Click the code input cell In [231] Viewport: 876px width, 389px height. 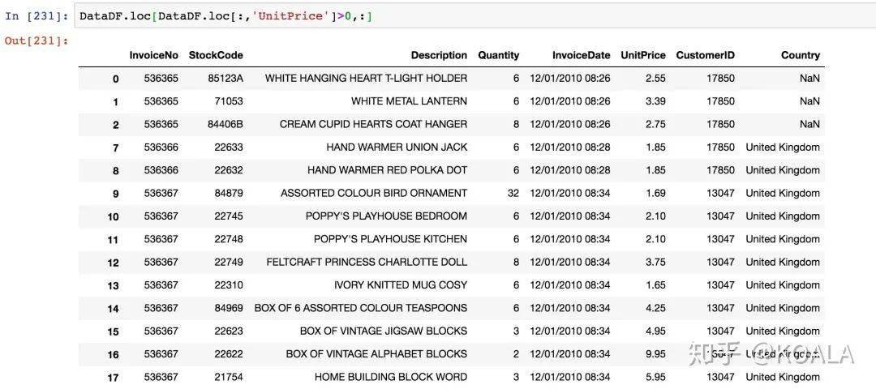474,16
